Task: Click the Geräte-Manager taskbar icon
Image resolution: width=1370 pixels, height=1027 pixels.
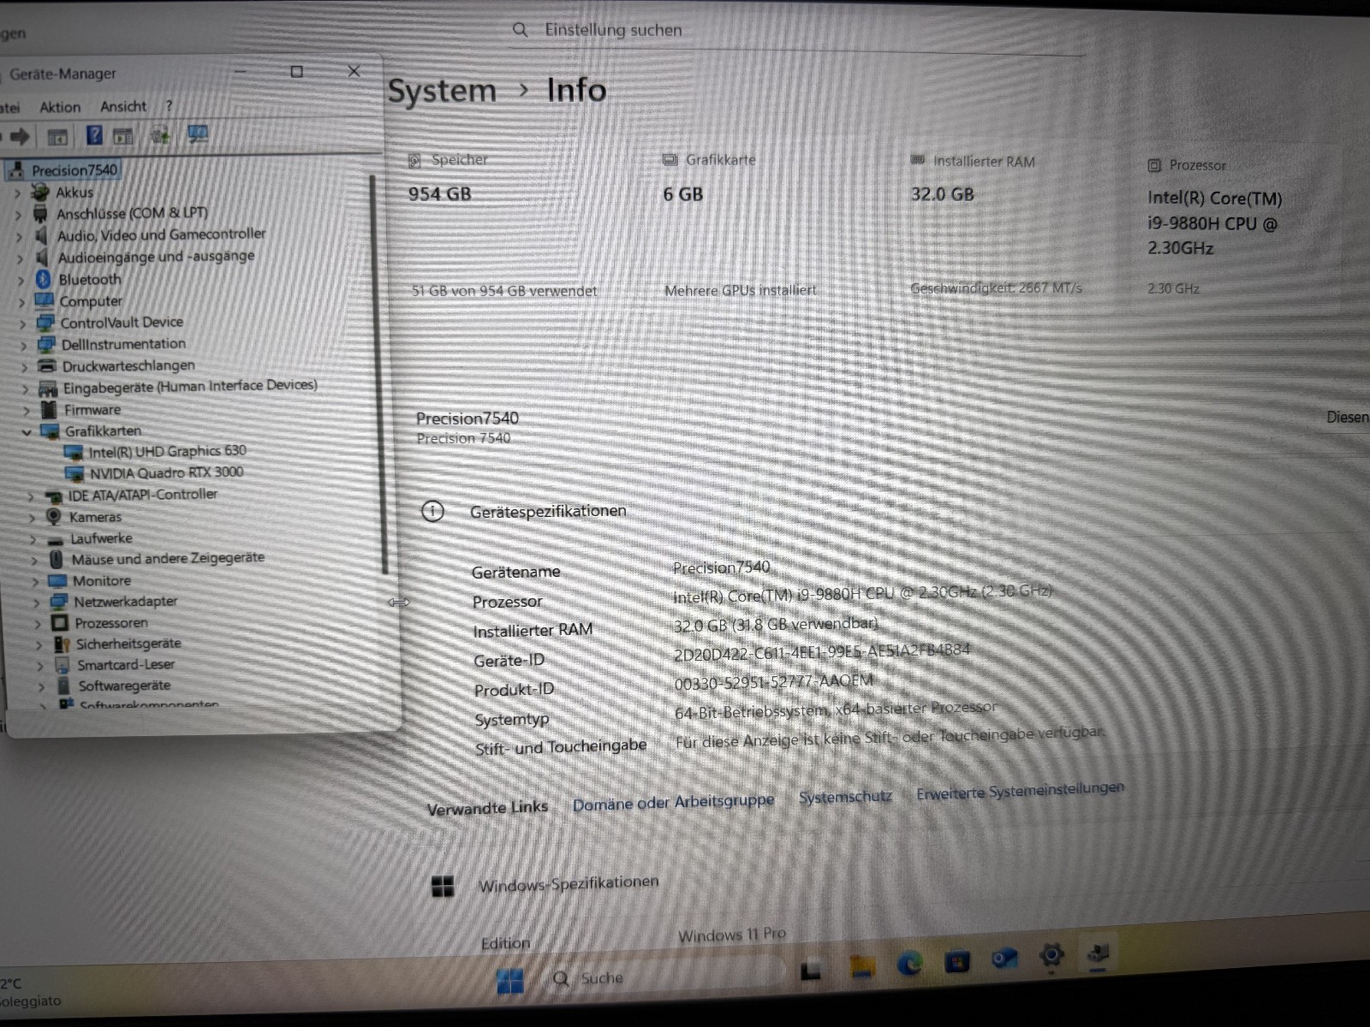Action: click(x=1098, y=953)
